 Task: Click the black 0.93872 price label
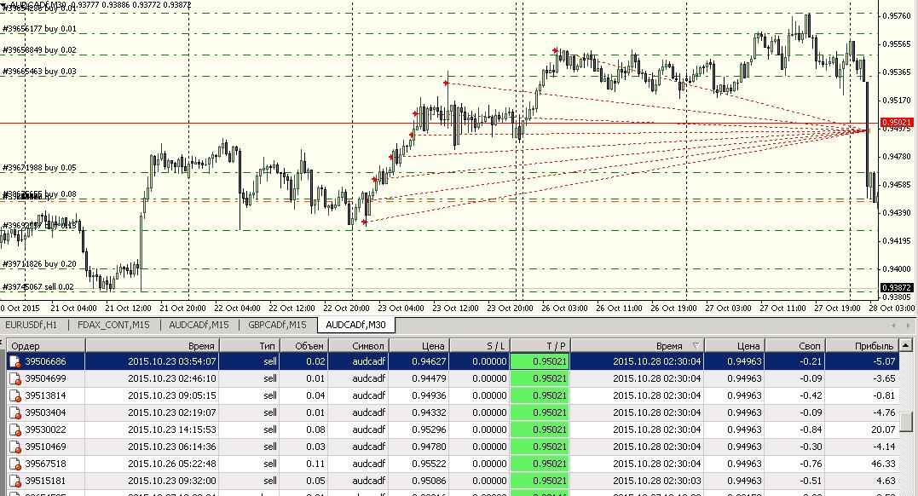pos(897,287)
